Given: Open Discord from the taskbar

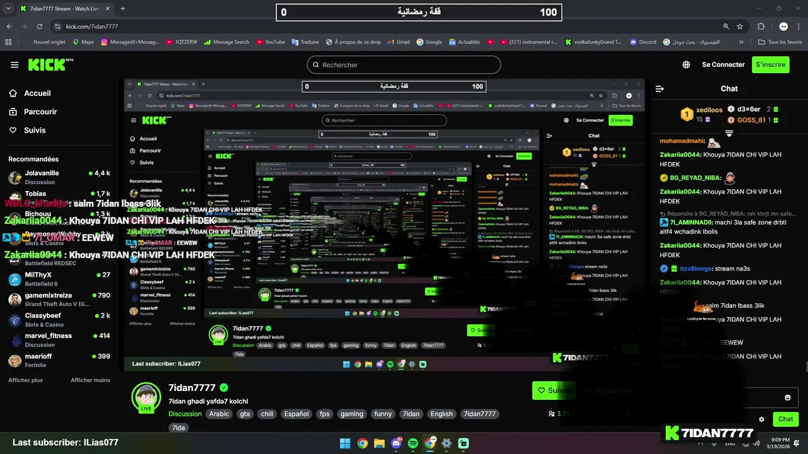Looking at the screenshot, I should point(396,443).
